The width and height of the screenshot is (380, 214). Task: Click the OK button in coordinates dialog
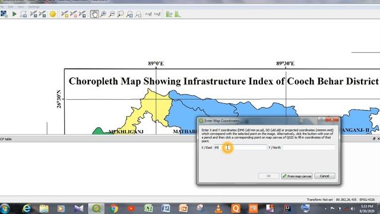pyautogui.click(x=268, y=176)
